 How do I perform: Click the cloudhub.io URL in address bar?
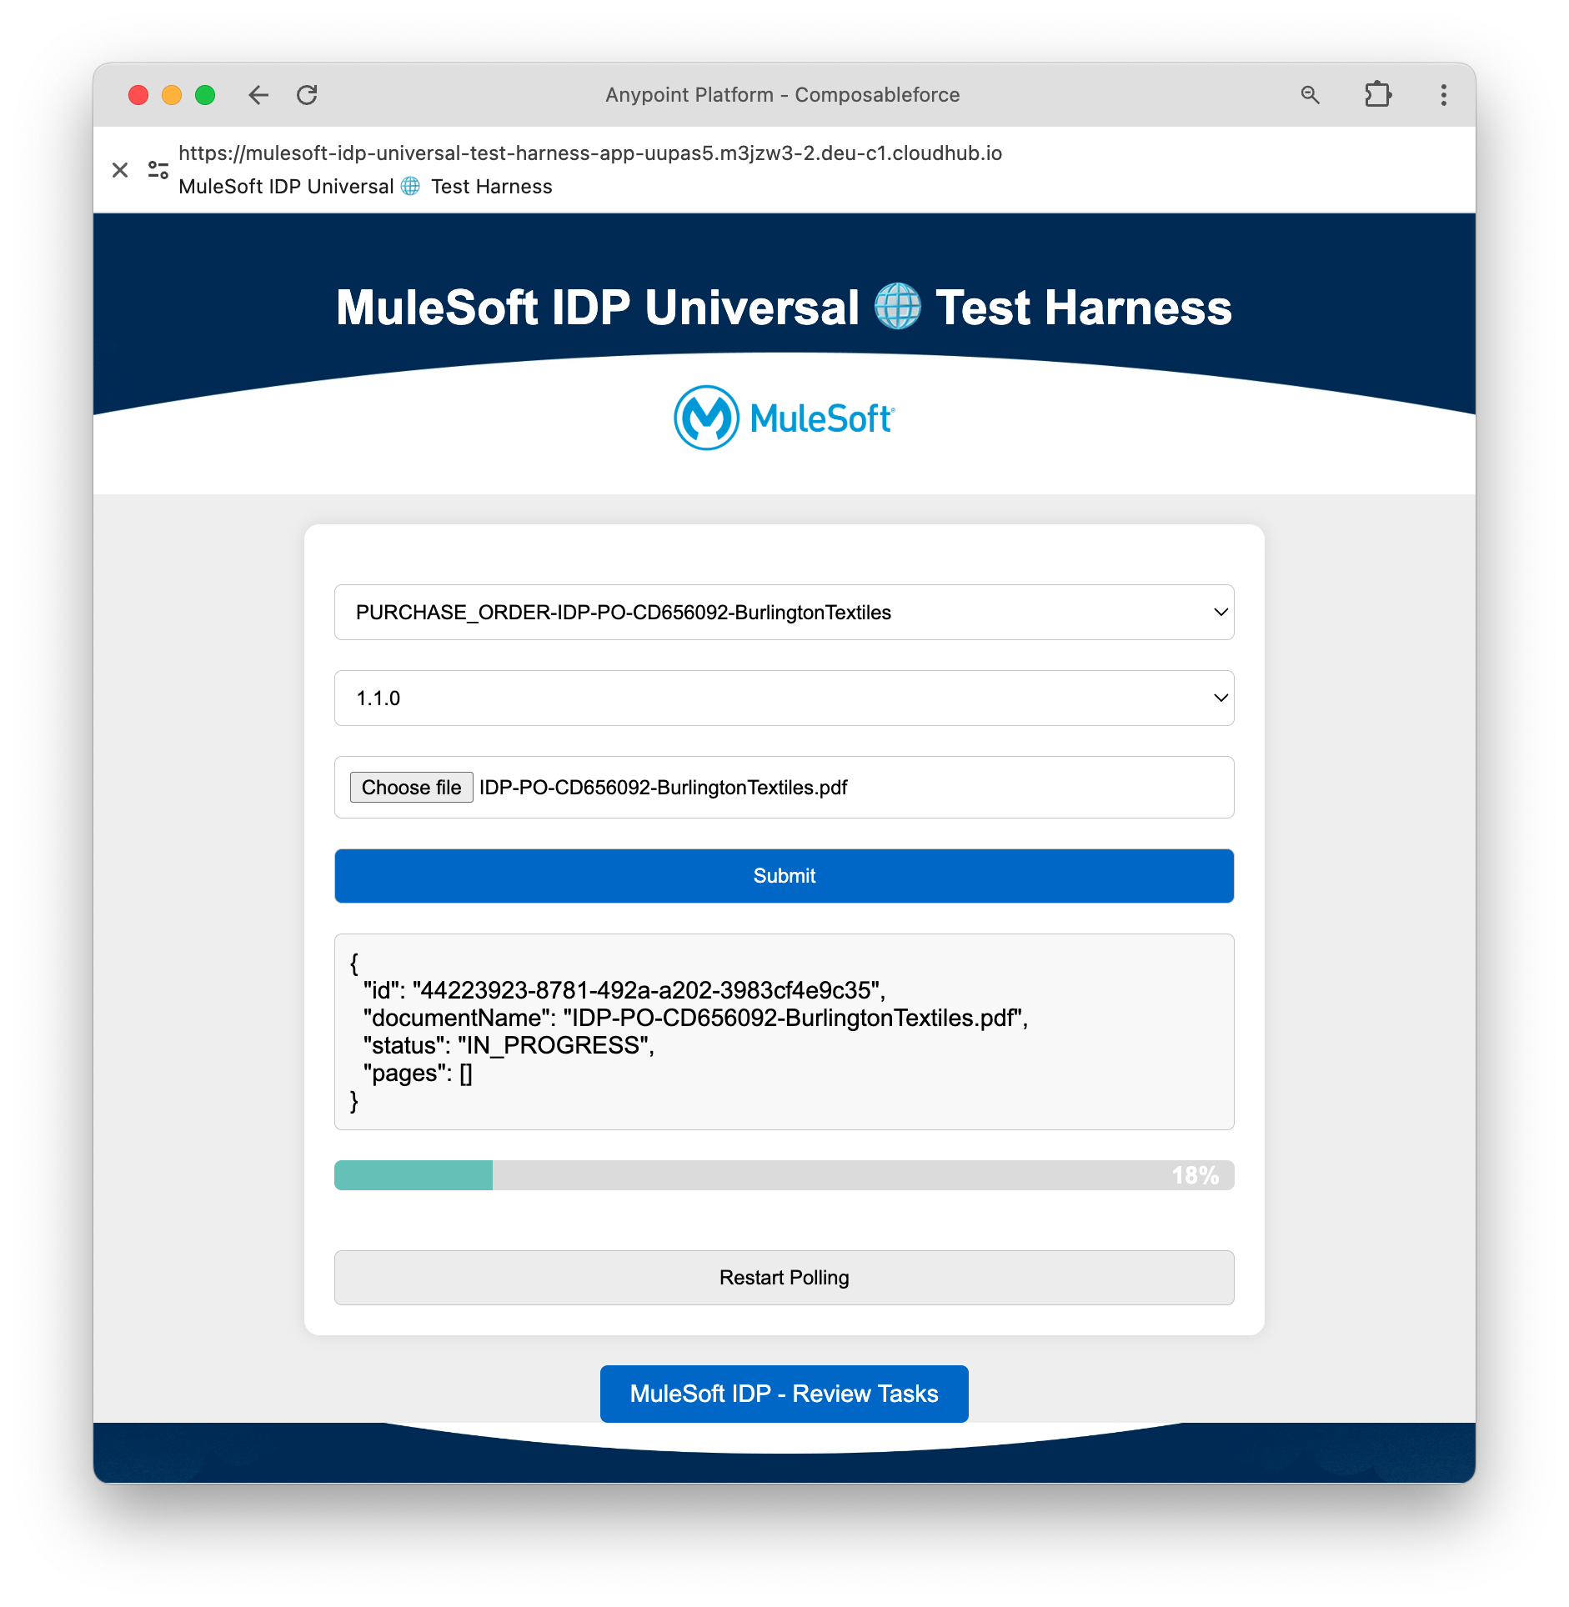click(x=590, y=153)
